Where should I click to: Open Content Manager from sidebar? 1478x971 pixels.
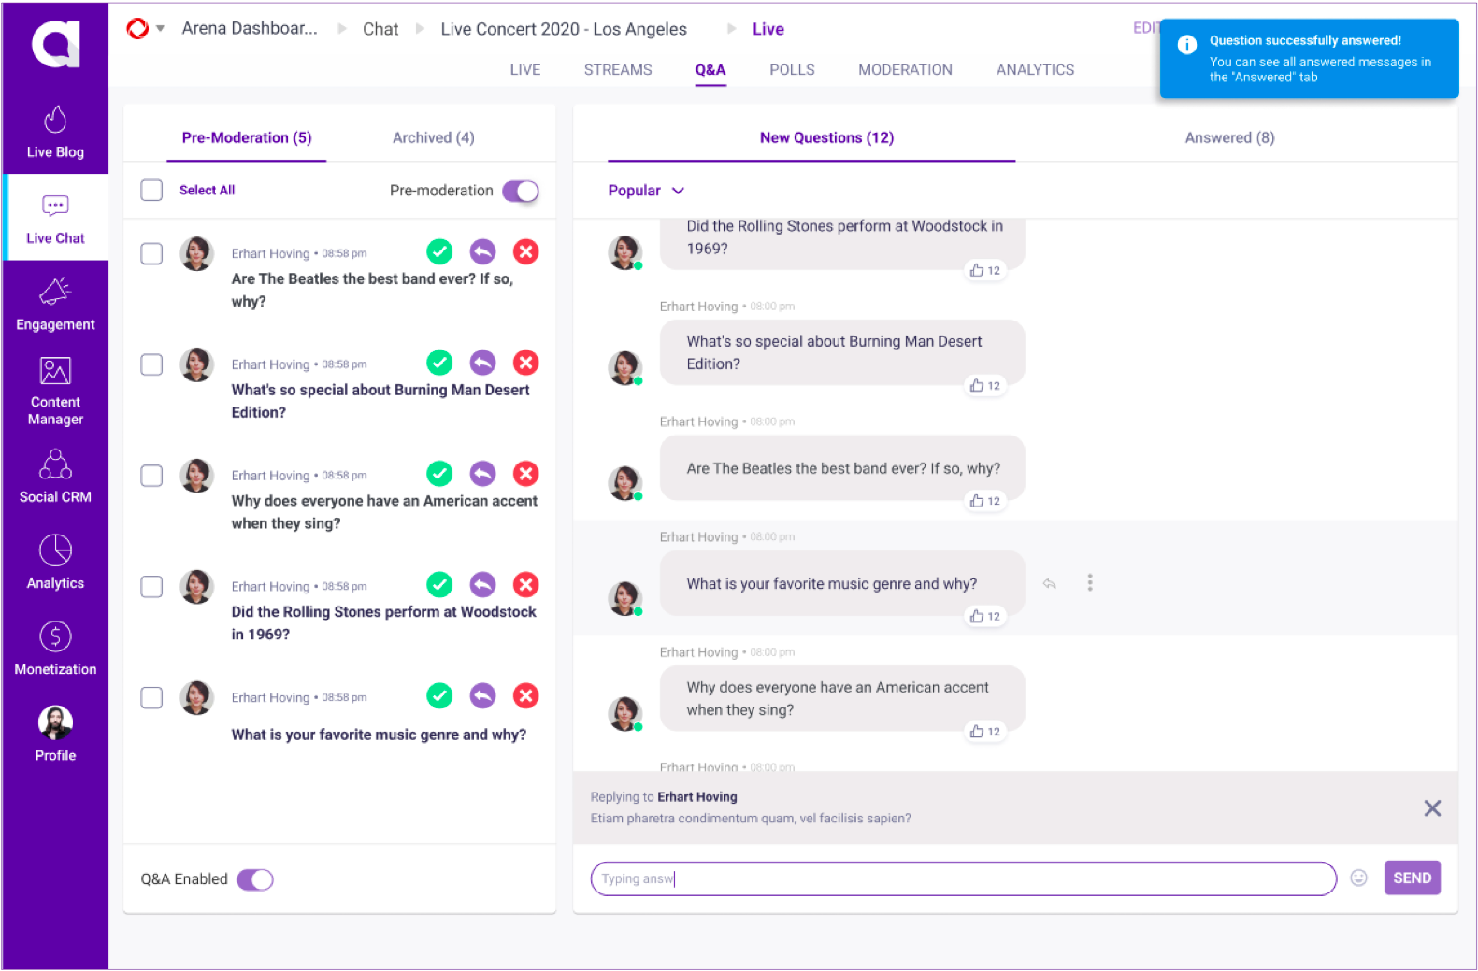pyautogui.click(x=55, y=391)
